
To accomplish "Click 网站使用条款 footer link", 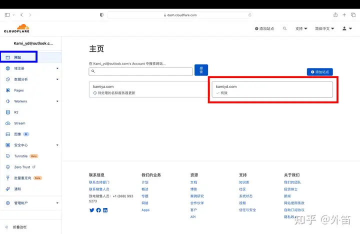I will 294,203.
